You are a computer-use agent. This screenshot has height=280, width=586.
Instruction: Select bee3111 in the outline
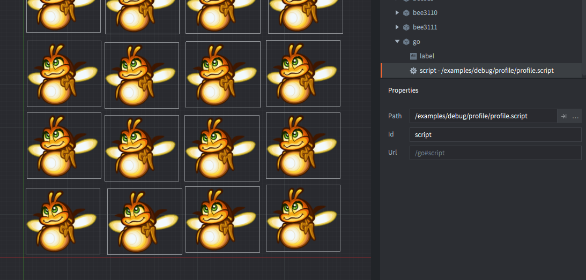[x=425, y=27]
